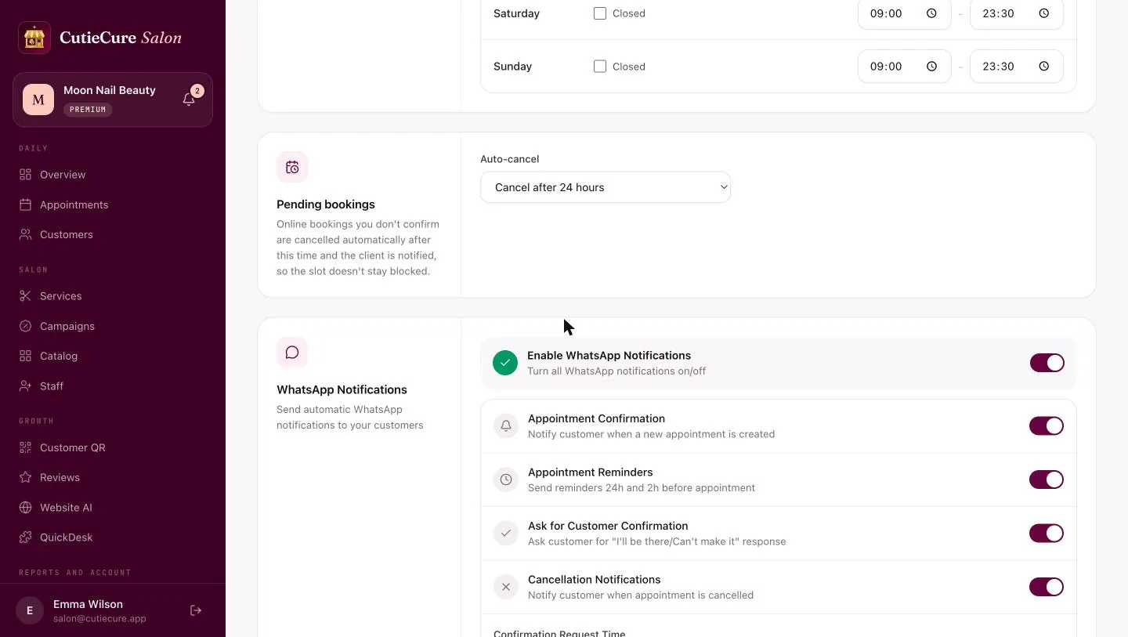Click the Staff person icon
Image resolution: width=1128 pixels, height=637 pixels.
coord(26,386)
